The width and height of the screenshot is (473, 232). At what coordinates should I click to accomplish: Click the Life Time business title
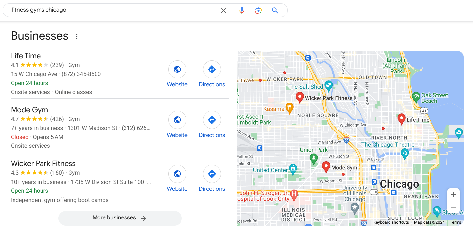26,56
